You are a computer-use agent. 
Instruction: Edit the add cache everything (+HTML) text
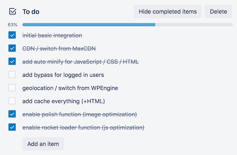pyautogui.click(x=64, y=101)
